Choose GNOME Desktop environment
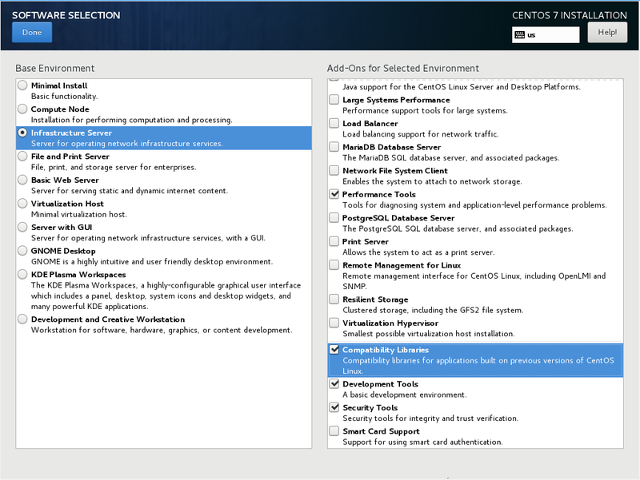This screenshot has width=640, height=480. (22, 252)
